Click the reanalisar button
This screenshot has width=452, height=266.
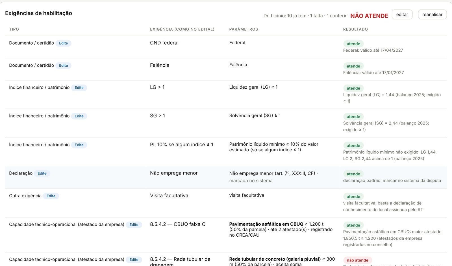click(x=432, y=14)
